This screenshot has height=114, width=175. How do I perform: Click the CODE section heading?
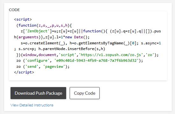(14, 10)
